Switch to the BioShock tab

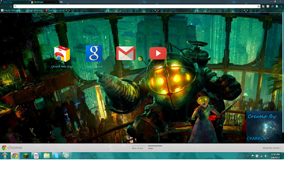pyautogui.click(x=44, y=2)
